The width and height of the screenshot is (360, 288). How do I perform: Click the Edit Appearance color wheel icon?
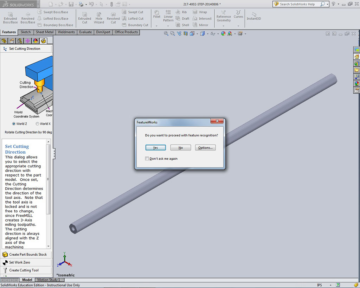pos(223,34)
